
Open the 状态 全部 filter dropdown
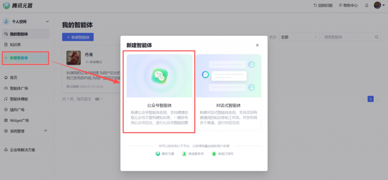299,37
